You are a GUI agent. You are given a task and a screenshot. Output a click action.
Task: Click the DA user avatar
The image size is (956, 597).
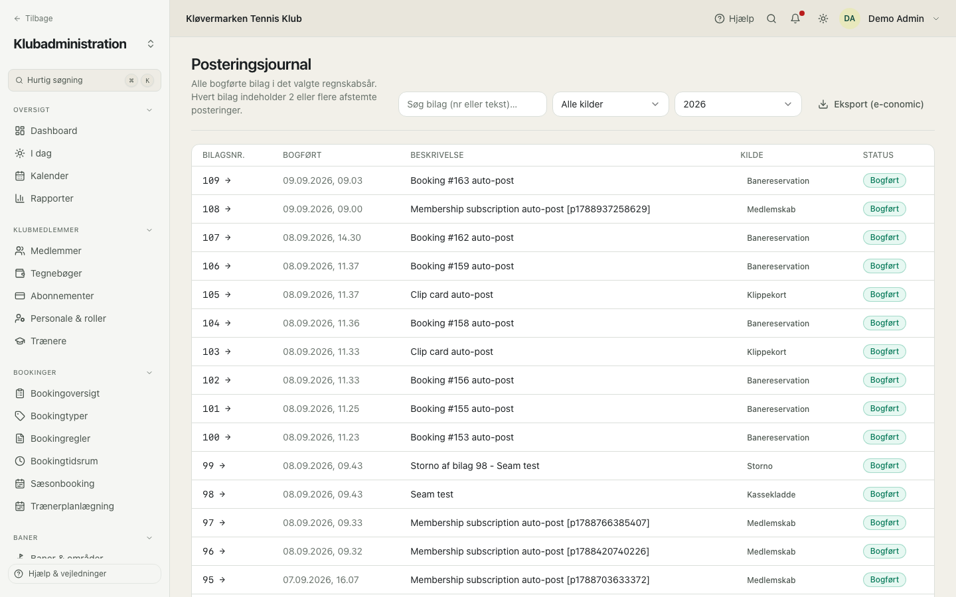click(850, 19)
